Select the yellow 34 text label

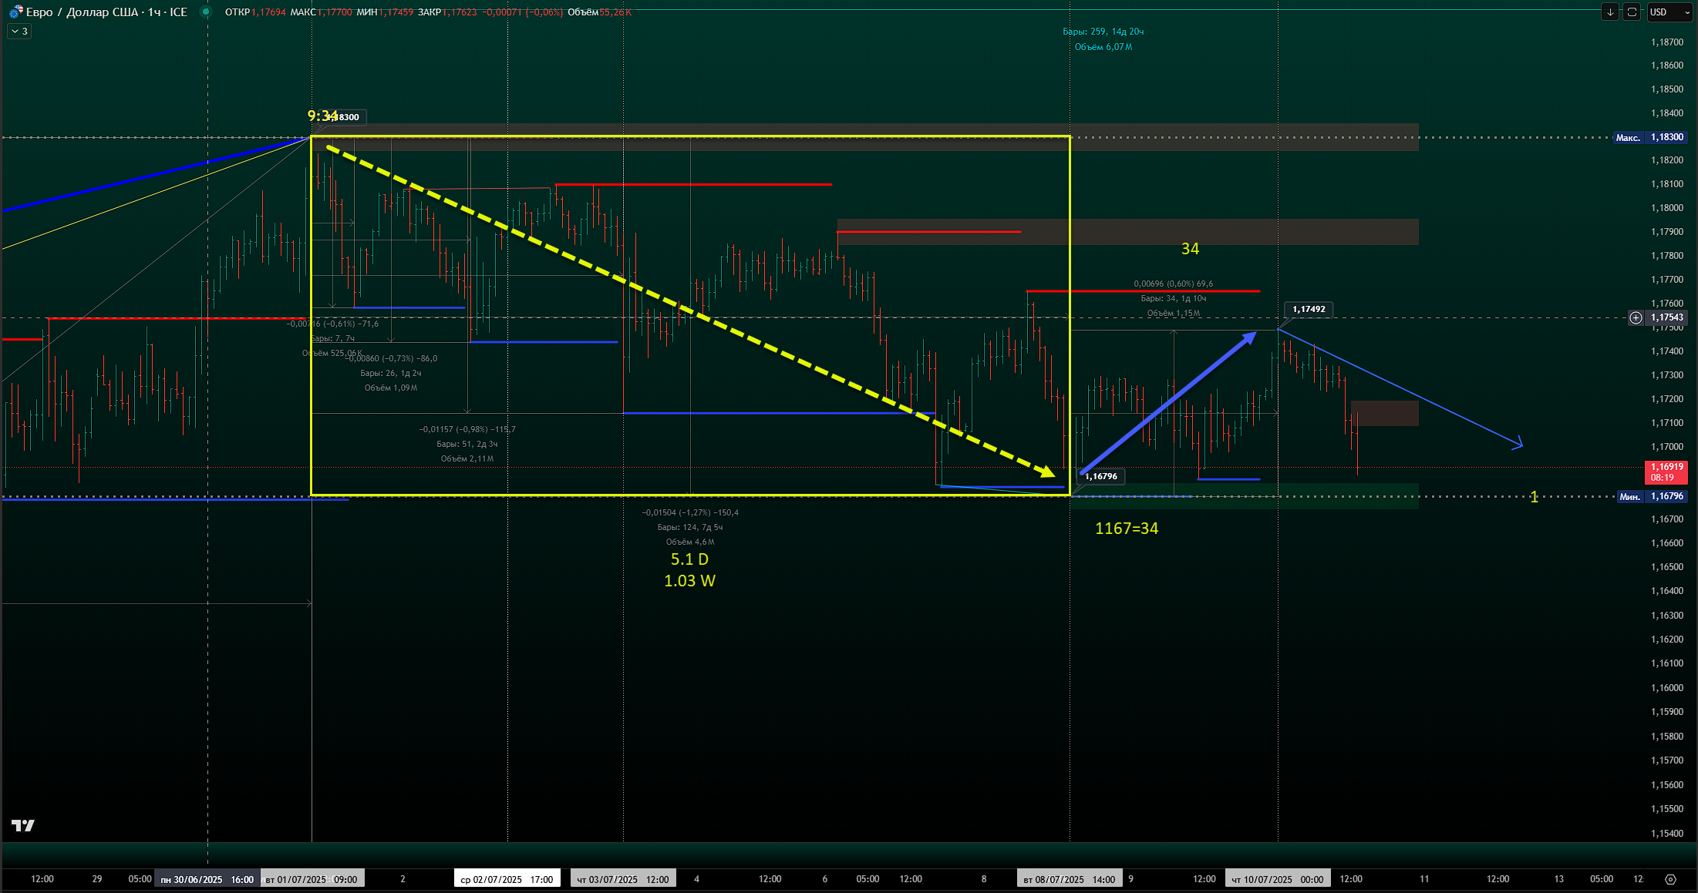[x=1190, y=249]
